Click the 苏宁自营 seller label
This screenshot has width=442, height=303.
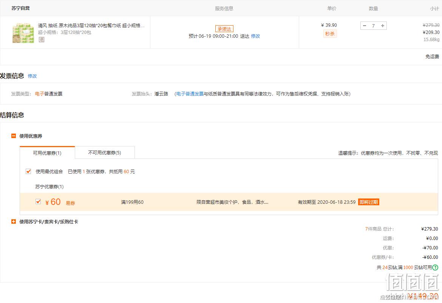[20, 8]
